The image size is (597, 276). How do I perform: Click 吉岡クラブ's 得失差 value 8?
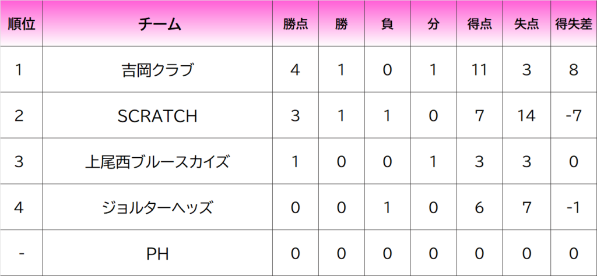tap(573, 70)
